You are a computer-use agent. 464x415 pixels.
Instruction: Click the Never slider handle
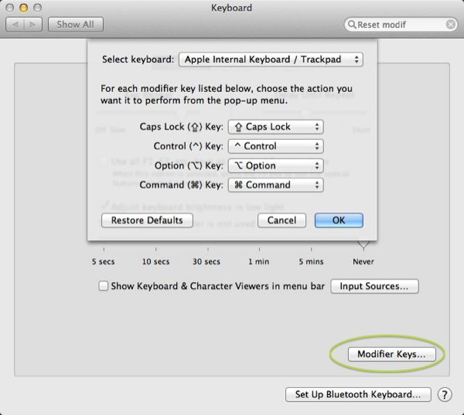(x=363, y=244)
